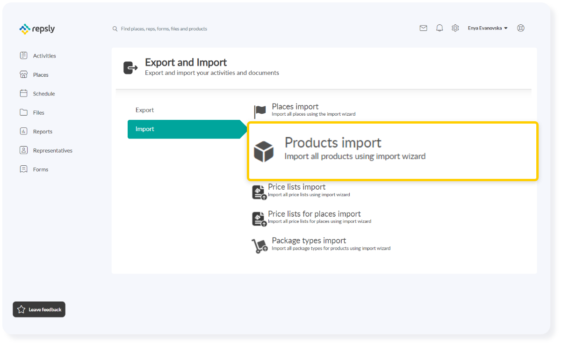Click the Files folder icon

(24, 112)
